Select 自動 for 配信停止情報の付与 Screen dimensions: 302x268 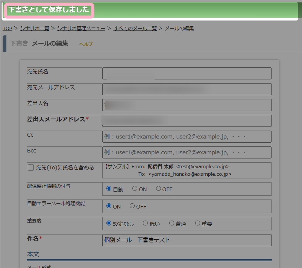click(x=109, y=189)
